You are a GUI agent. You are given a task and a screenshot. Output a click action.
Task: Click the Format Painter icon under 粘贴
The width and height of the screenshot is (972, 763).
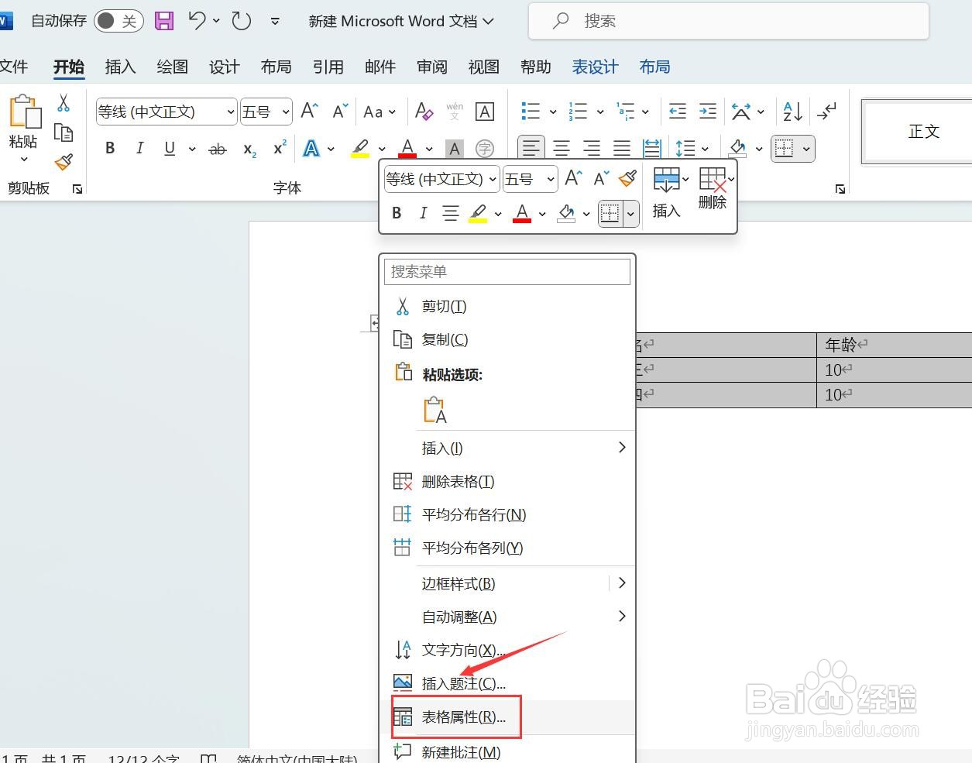click(x=64, y=163)
